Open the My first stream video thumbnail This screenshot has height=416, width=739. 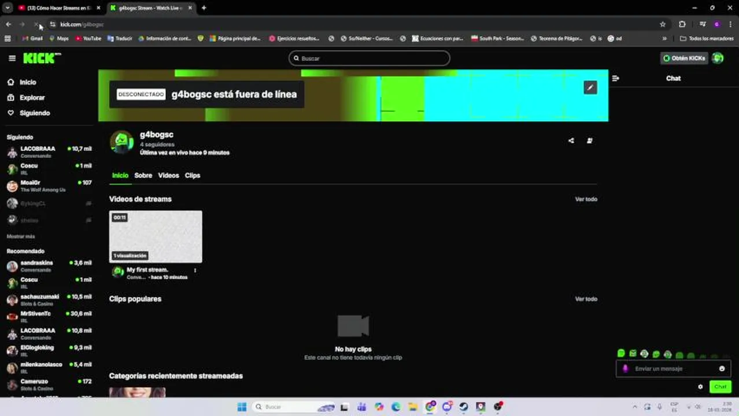156,236
